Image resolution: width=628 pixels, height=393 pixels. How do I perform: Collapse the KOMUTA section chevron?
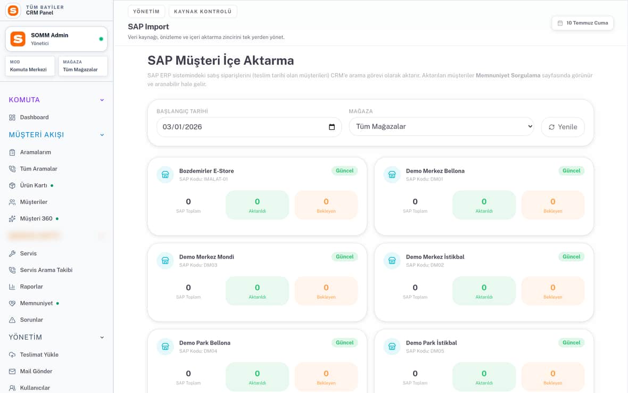[102, 100]
